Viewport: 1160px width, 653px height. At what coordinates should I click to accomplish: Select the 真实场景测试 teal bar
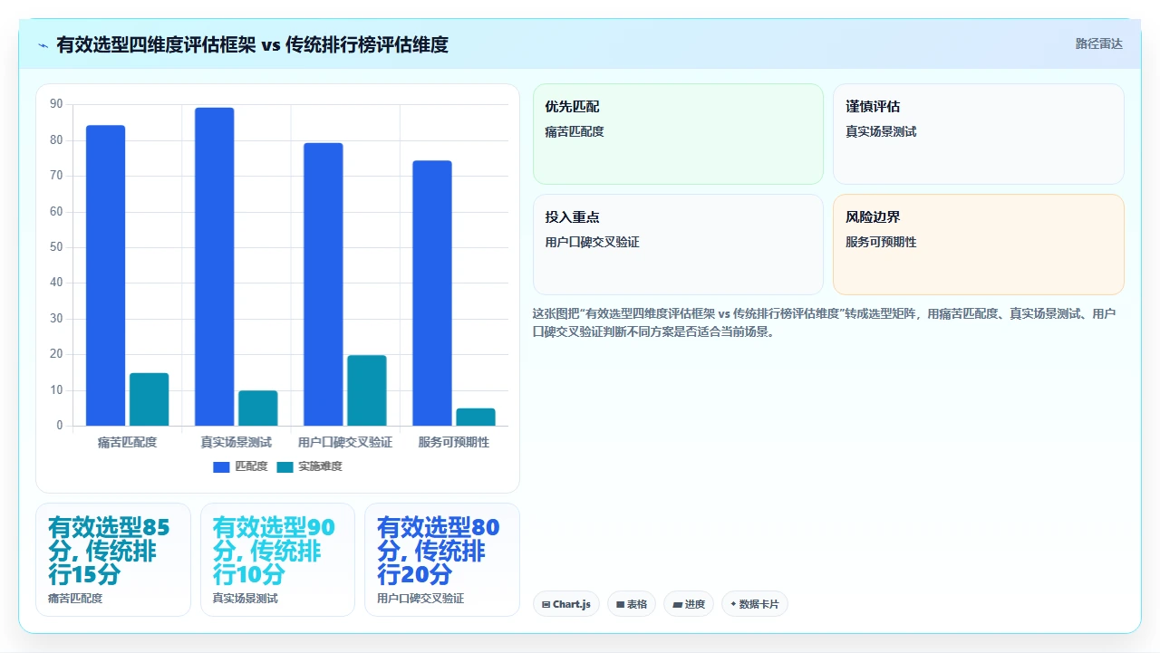257,408
